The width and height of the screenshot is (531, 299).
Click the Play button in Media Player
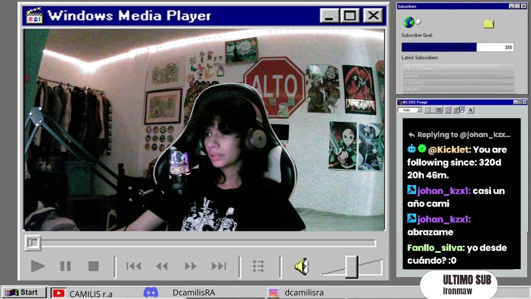pyautogui.click(x=38, y=266)
